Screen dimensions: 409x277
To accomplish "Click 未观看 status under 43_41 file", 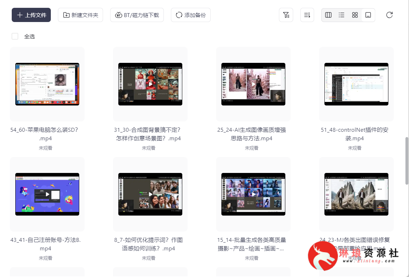I will [x=45, y=258].
